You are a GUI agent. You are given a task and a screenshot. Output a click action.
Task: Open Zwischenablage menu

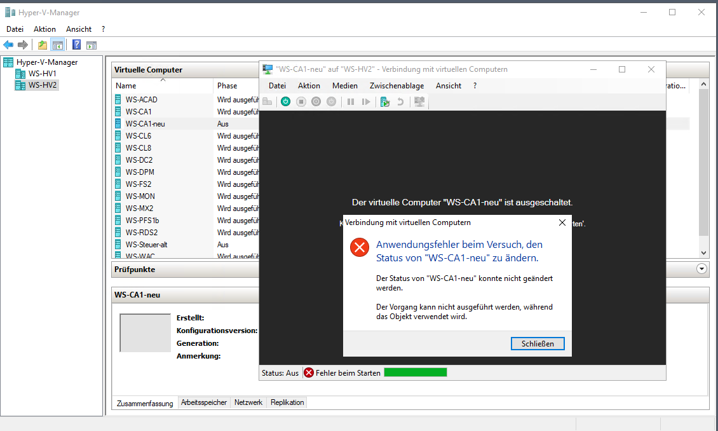point(396,86)
